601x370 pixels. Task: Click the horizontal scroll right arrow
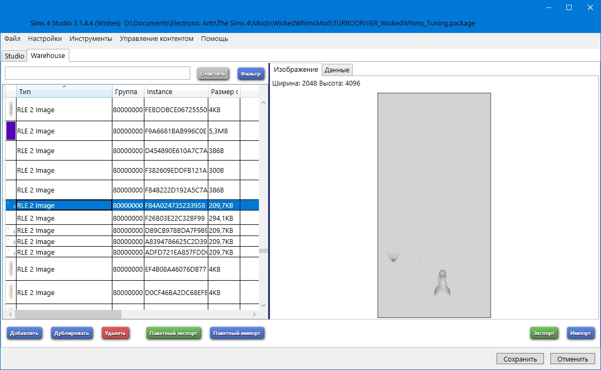click(255, 315)
